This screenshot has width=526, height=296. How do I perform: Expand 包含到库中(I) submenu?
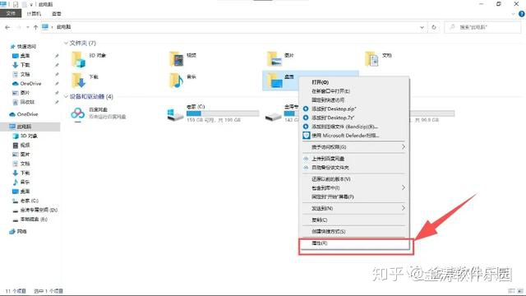pyautogui.click(x=354, y=188)
